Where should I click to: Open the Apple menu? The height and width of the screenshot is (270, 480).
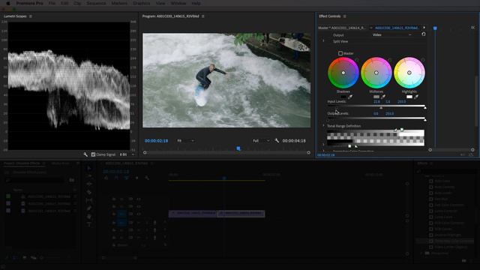pyautogui.click(x=8, y=3)
